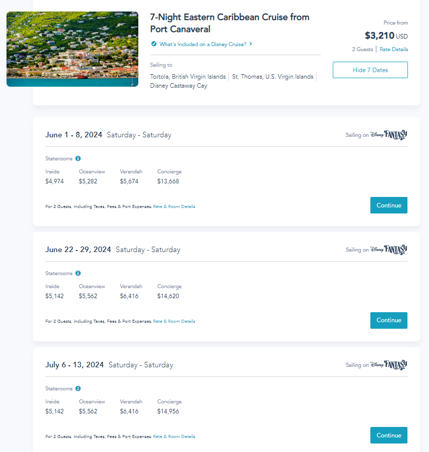
Task: Click the blue checkmark icon beside What's Included
Action: pos(154,44)
